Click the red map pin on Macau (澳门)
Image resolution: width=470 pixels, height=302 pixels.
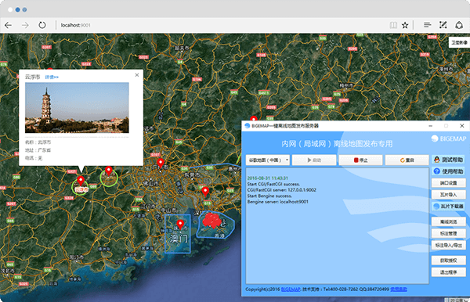pyautogui.click(x=180, y=225)
